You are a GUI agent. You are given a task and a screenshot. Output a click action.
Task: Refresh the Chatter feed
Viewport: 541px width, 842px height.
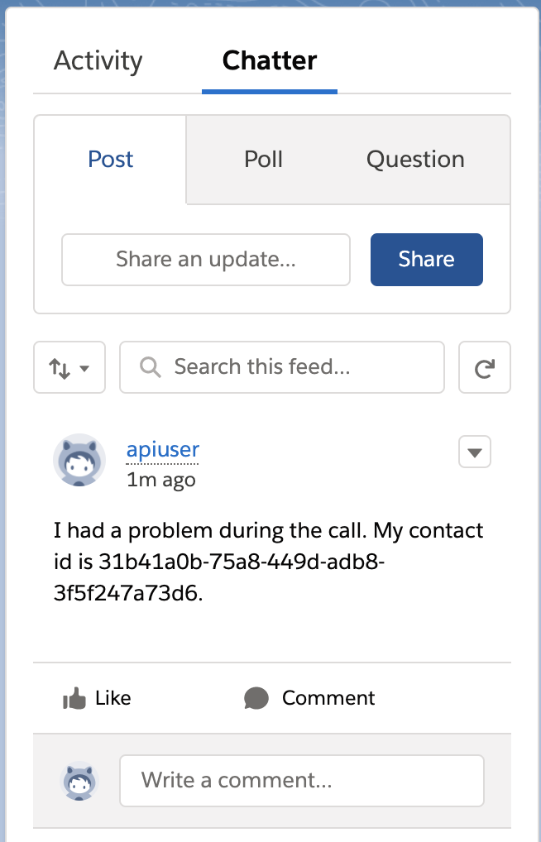pyautogui.click(x=484, y=367)
